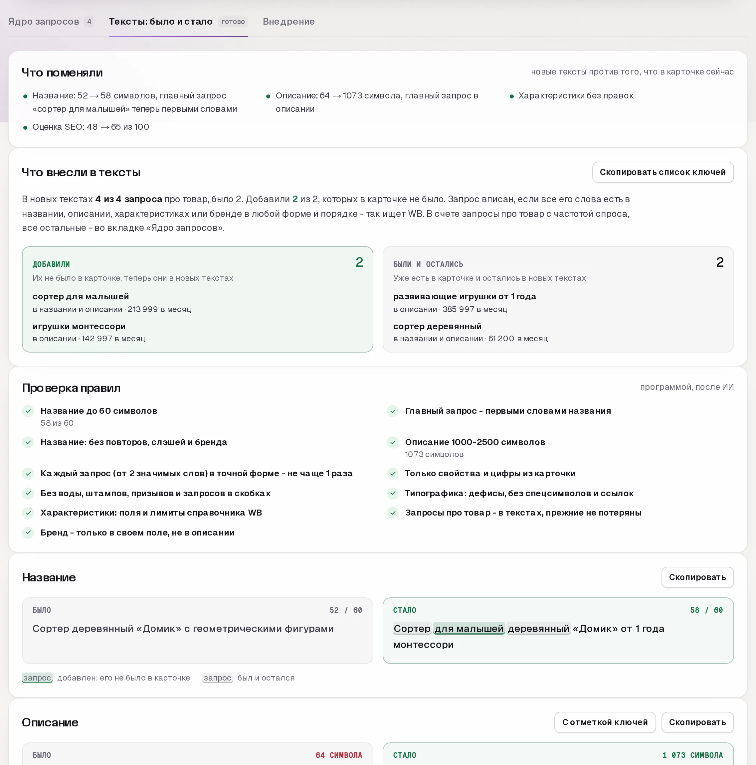756x765 pixels.
Task: Click the «готово» status badge
Action: 233,21
